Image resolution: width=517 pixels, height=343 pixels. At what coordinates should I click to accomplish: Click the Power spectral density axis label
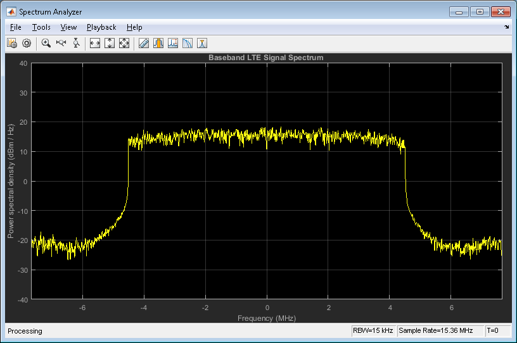pos(11,181)
